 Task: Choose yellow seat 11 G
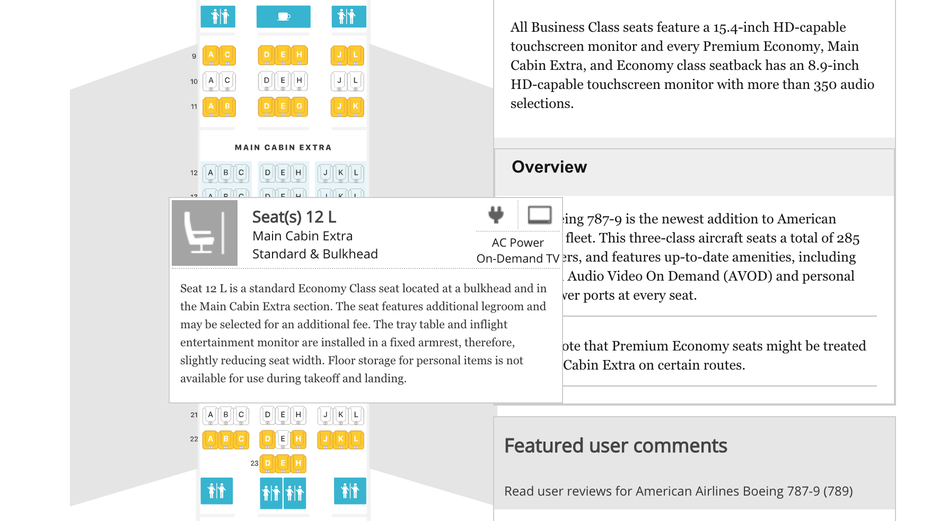click(300, 106)
